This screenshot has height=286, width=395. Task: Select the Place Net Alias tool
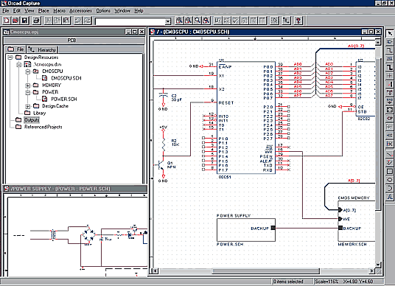[x=389, y=59]
